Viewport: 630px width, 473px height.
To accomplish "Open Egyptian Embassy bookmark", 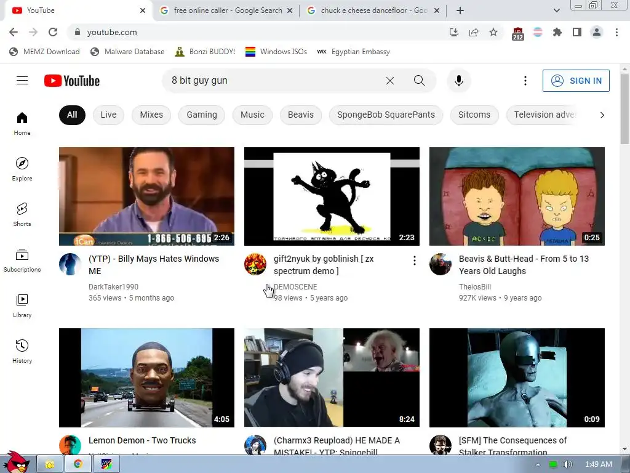I will click(353, 52).
